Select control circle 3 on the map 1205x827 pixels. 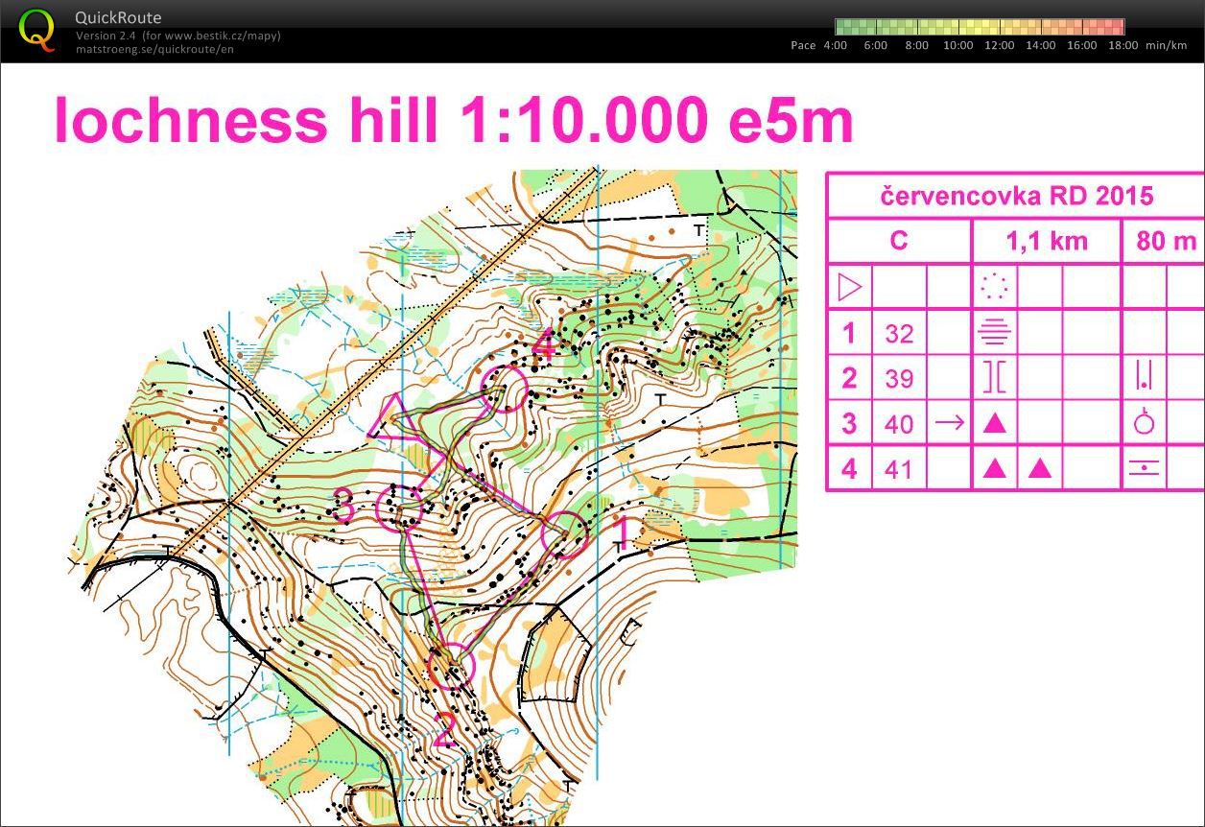400,508
